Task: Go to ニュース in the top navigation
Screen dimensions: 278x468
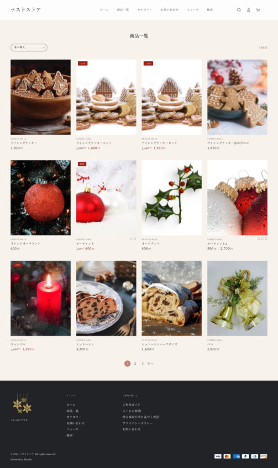Action: [193, 10]
